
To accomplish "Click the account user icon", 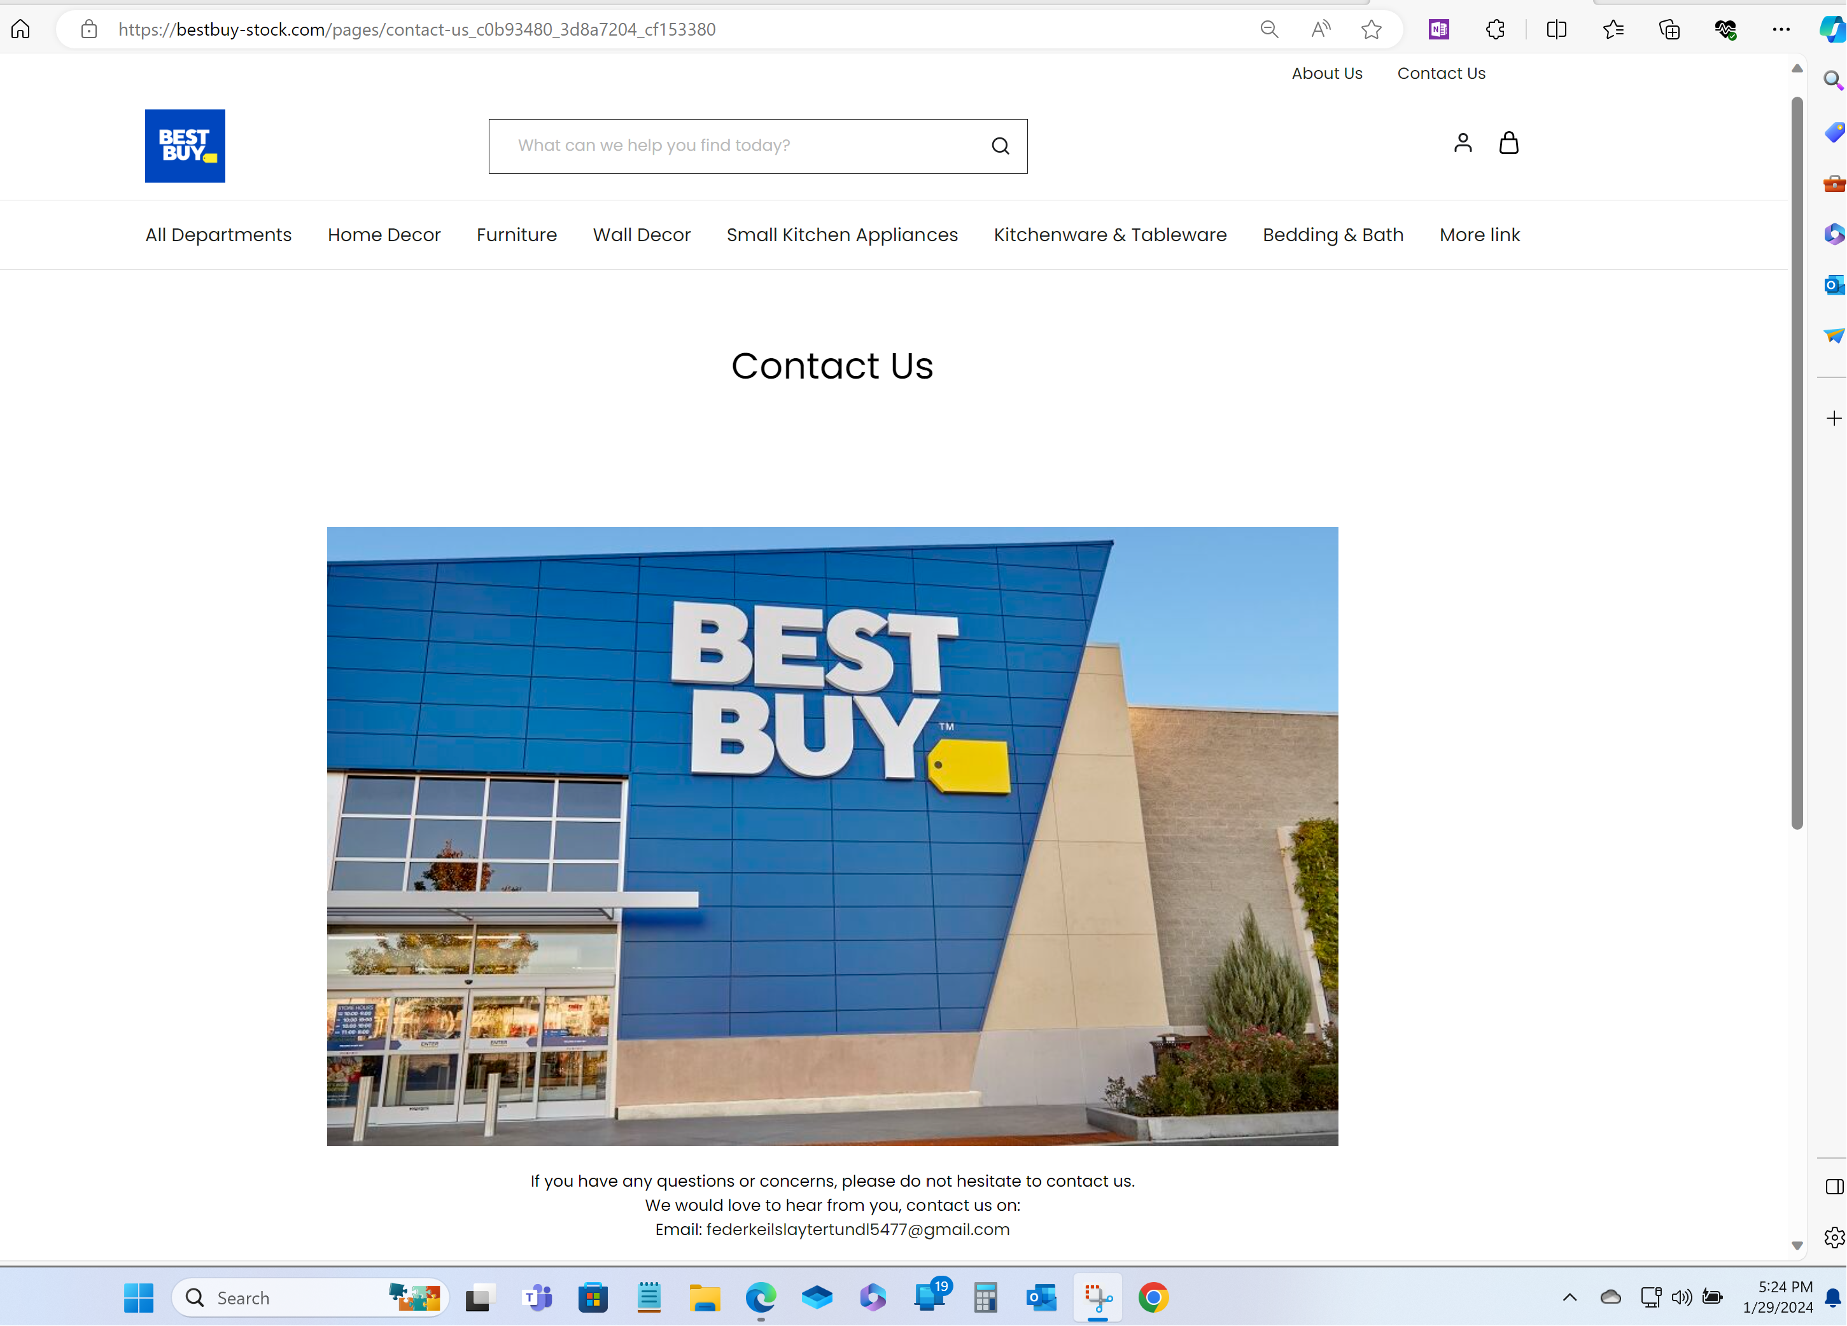I will (x=1463, y=143).
